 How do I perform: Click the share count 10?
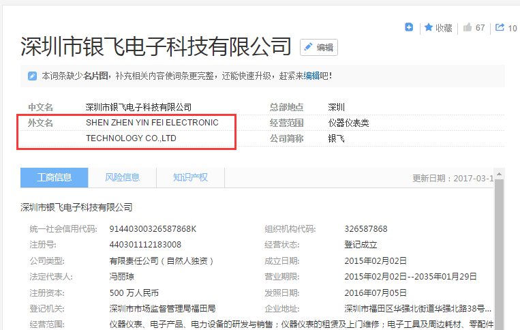tap(513, 29)
